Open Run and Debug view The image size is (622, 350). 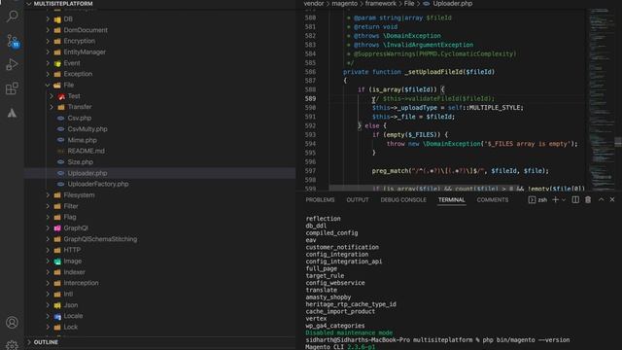click(12, 65)
